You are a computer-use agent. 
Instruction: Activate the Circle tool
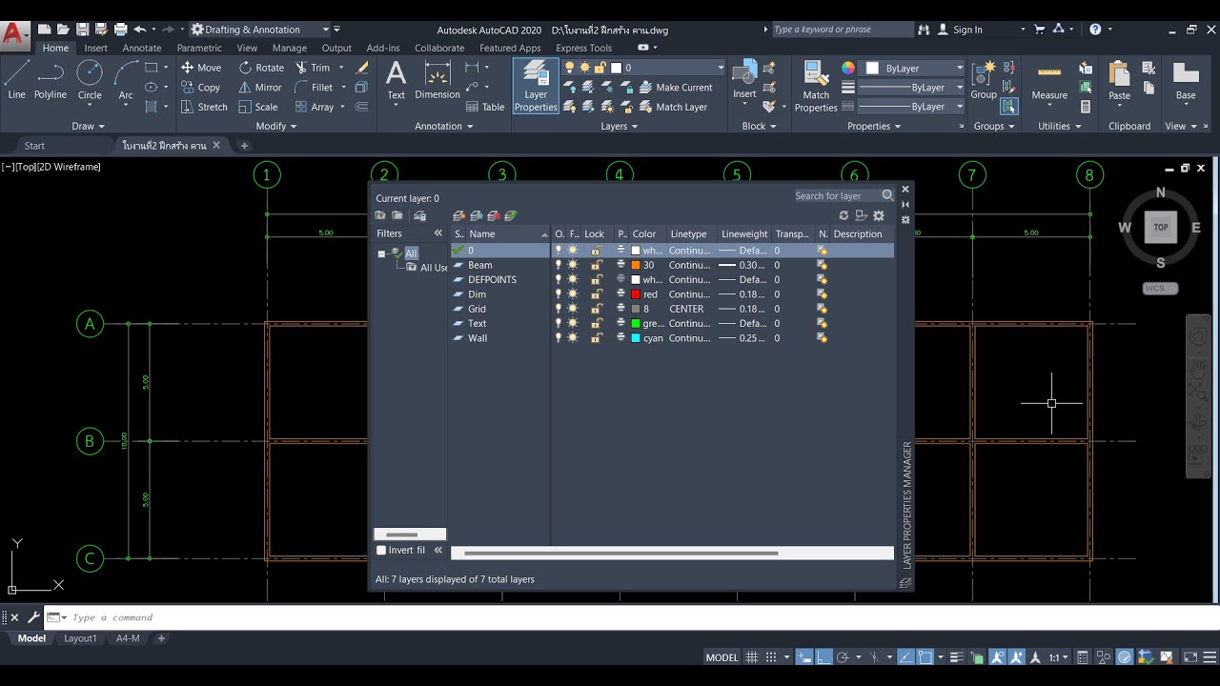[x=90, y=80]
